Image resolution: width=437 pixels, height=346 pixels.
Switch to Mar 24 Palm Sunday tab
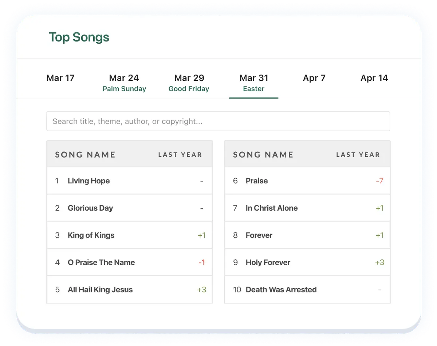124,83
